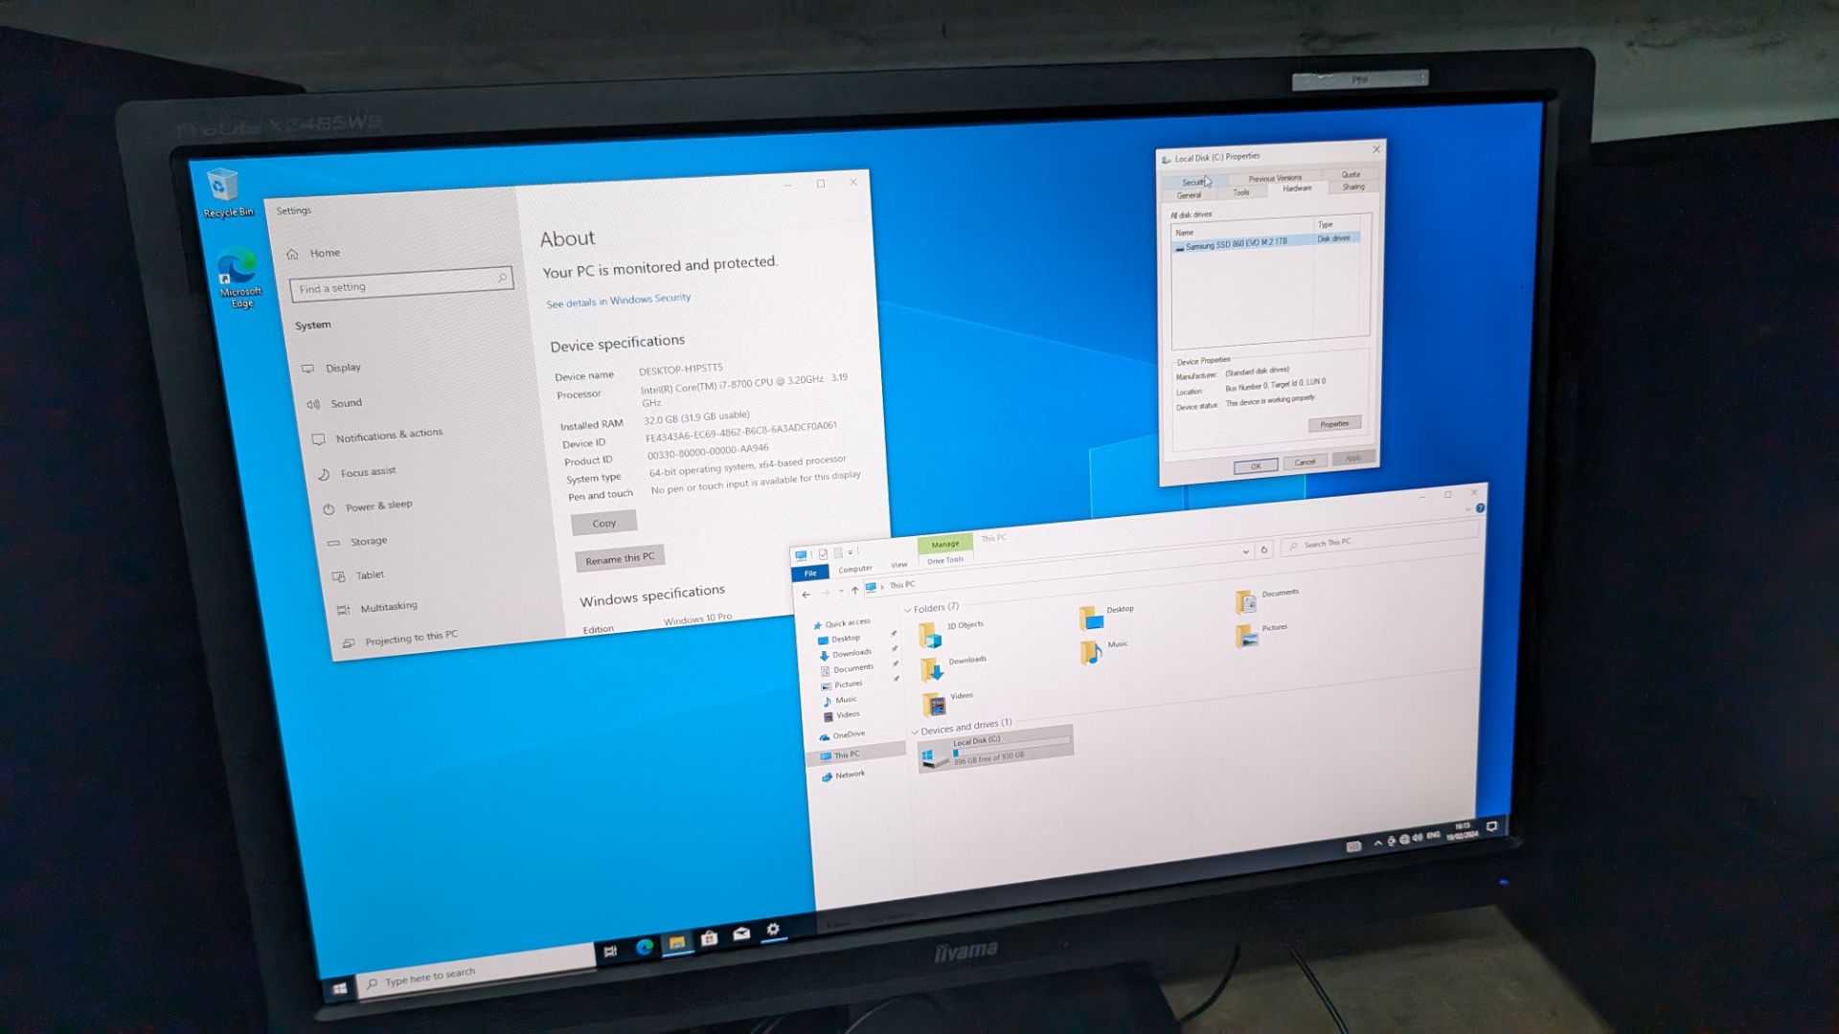Click the Find a setting search input

point(397,286)
